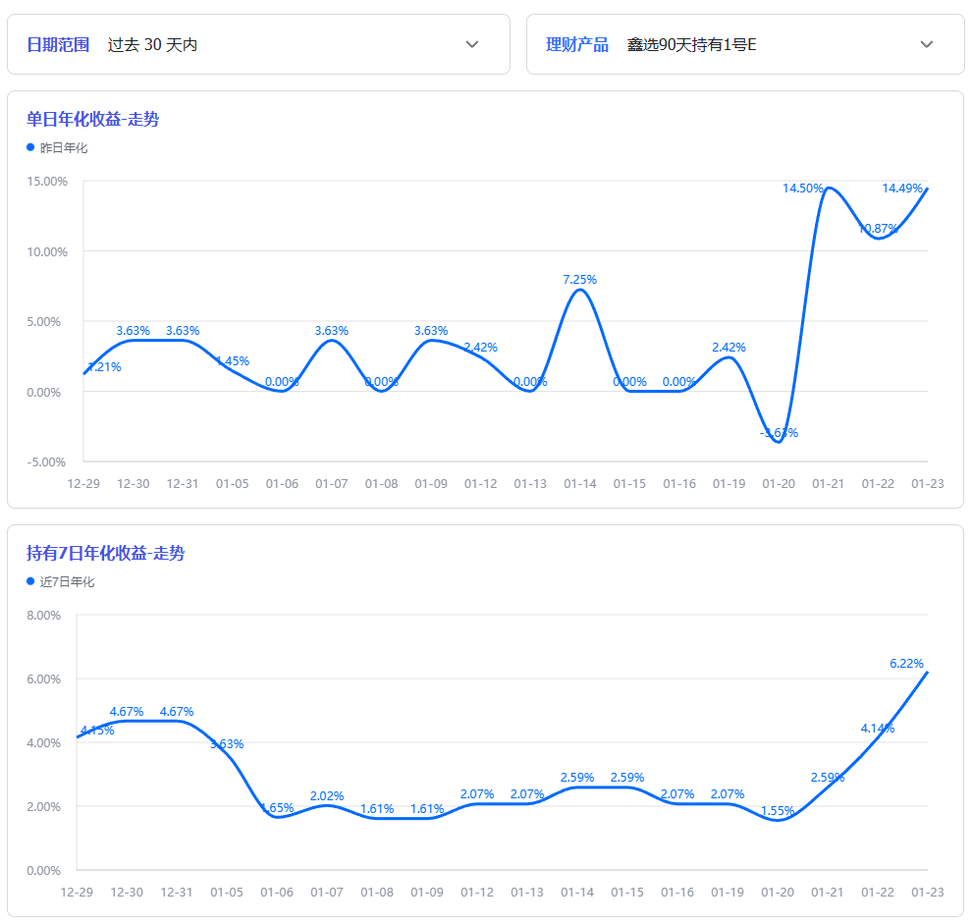The image size is (972, 924).
Task: Click 01-23 on 7-day chart axis
Action: (928, 892)
